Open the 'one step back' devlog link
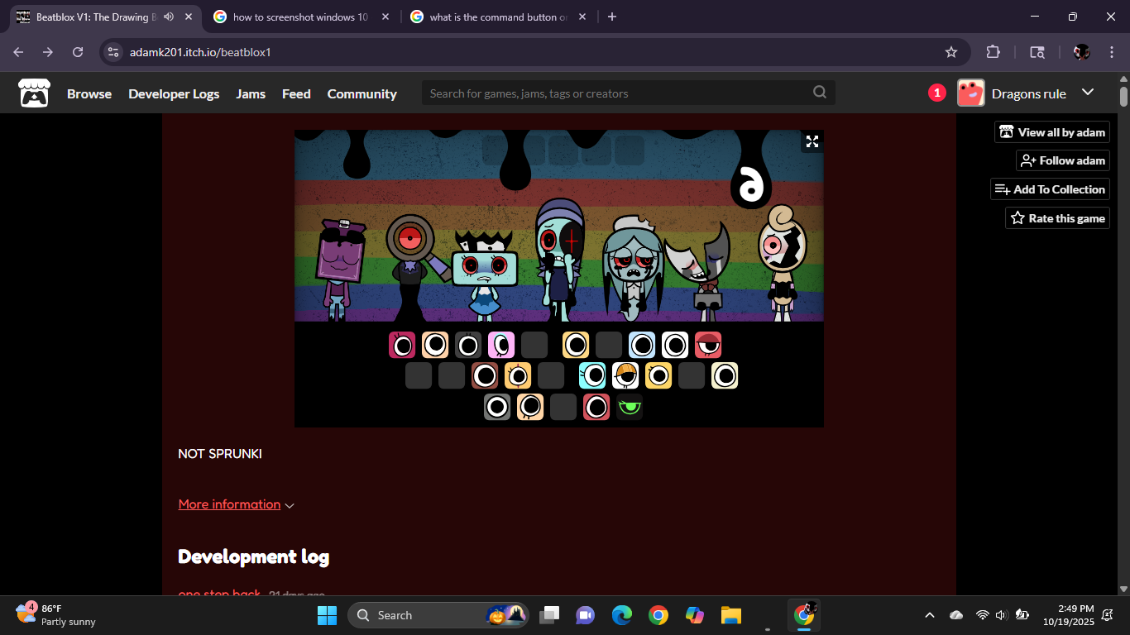 click(x=219, y=594)
